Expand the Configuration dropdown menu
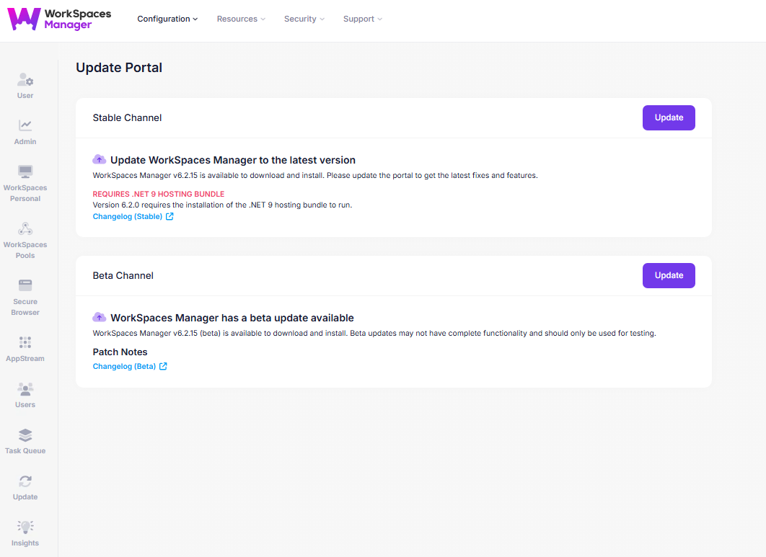Screen dimensions: 766x557 click(167, 19)
